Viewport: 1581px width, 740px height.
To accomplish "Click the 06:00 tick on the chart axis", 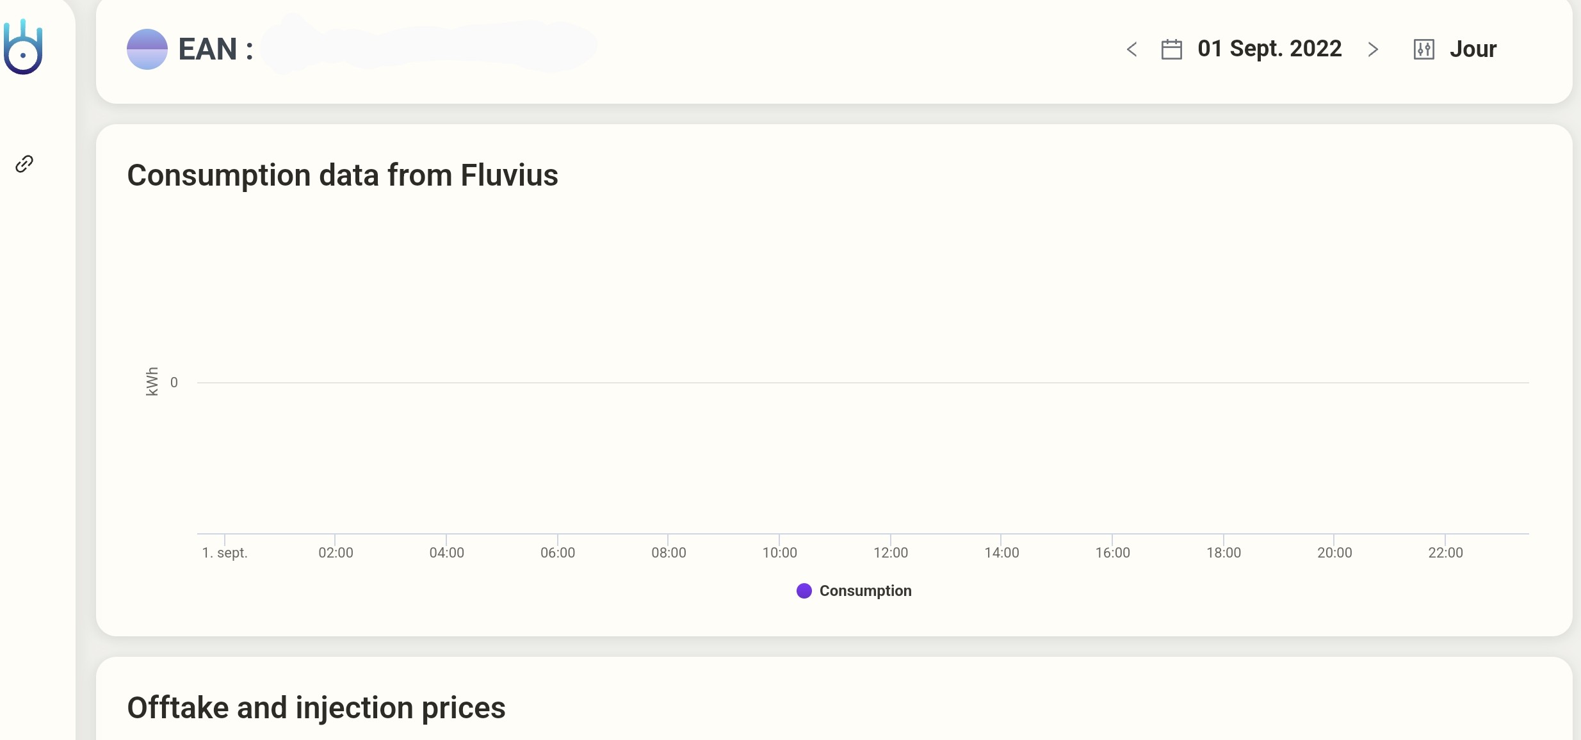I will 557,552.
